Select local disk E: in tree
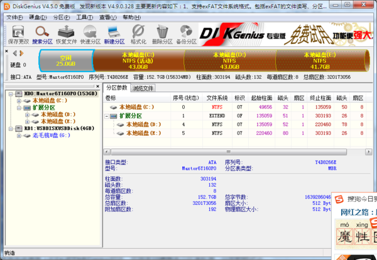This screenshot has height=260, width=377. (58, 122)
